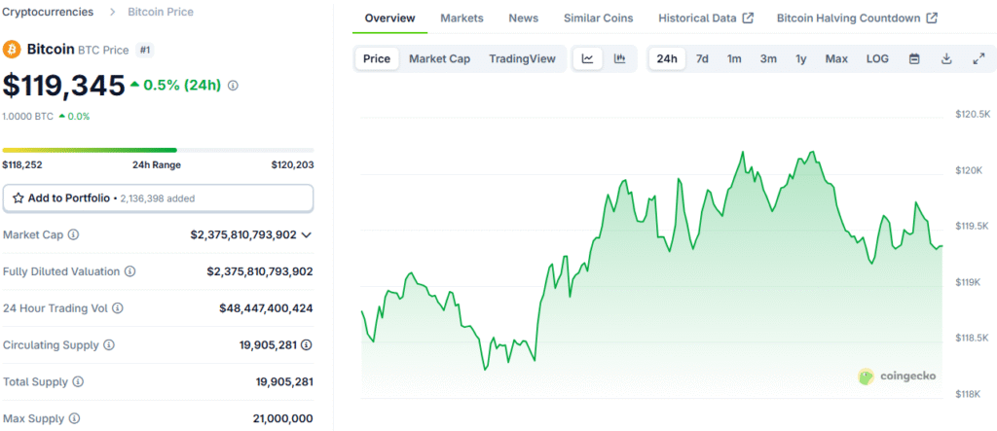This screenshot has width=997, height=431.
Task: Click Add to Portfolio button
Action: click(x=159, y=198)
